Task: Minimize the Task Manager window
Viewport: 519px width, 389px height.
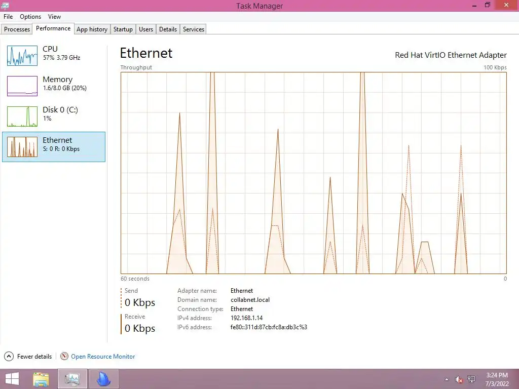Action: click(x=474, y=5)
